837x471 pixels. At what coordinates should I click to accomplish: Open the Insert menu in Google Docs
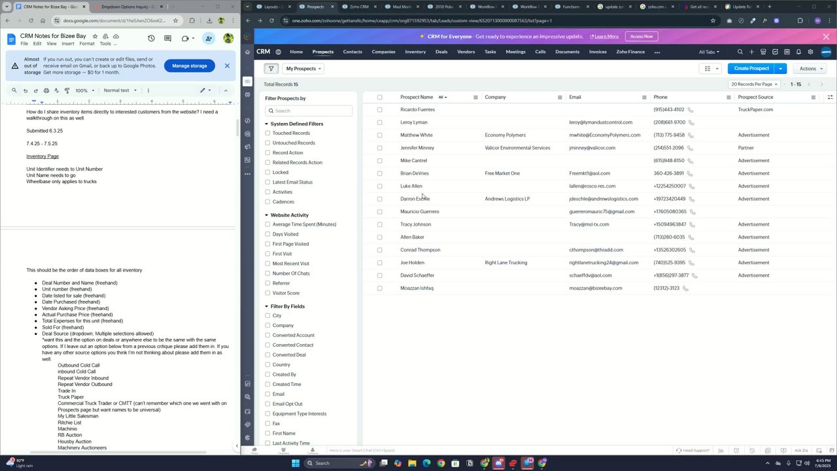coord(68,44)
